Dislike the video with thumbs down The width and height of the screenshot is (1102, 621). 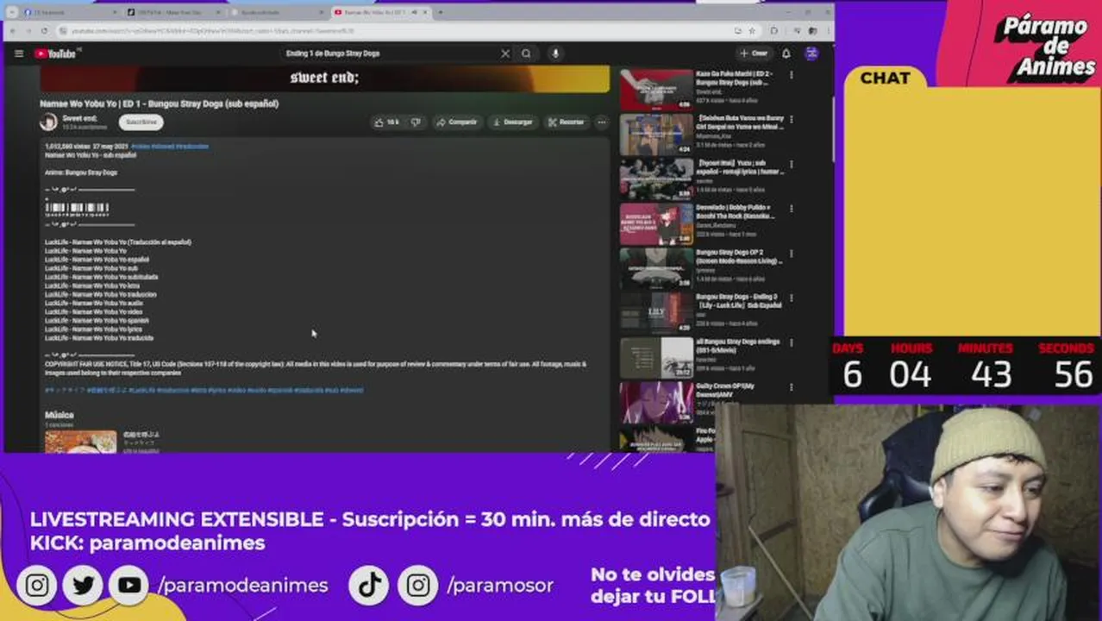click(x=416, y=122)
